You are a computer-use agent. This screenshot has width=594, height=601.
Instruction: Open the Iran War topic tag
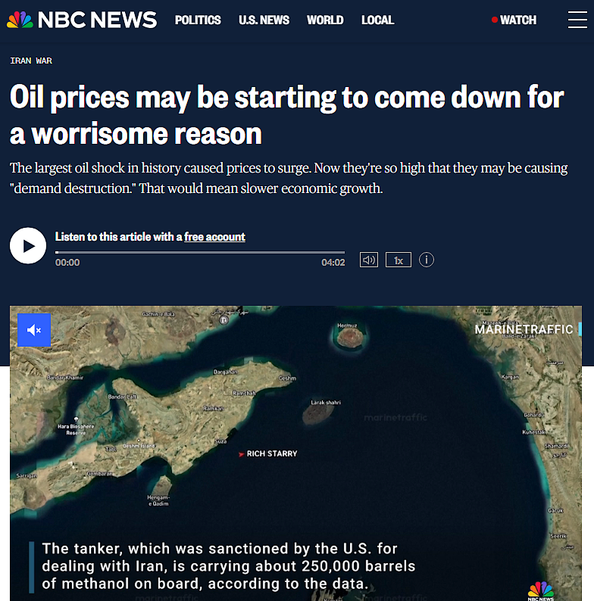pos(31,61)
